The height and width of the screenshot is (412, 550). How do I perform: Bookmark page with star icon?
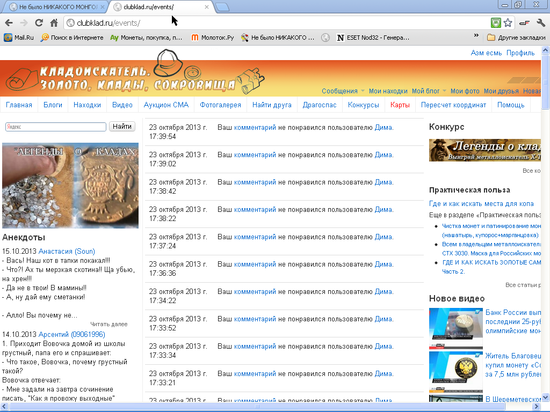[x=508, y=23]
